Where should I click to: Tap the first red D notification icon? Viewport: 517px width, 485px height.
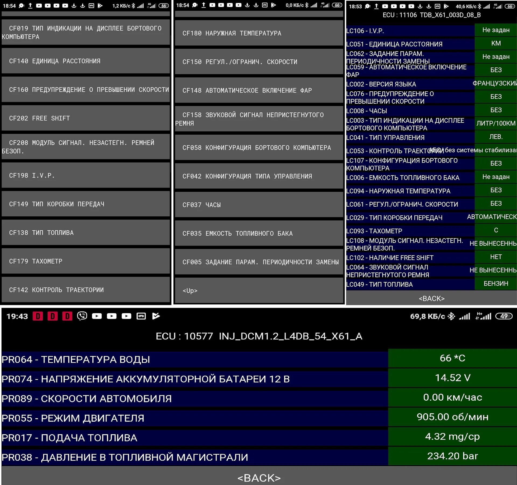[x=38, y=316]
